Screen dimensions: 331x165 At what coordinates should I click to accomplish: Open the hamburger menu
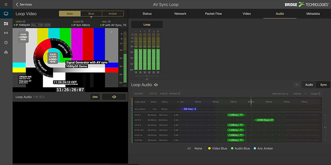[6, 4]
